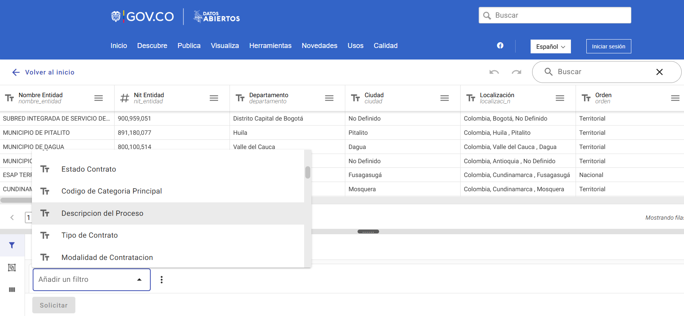Click the three-dot filter options icon
Screen dimensions: 684x316
tap(161, 280)
